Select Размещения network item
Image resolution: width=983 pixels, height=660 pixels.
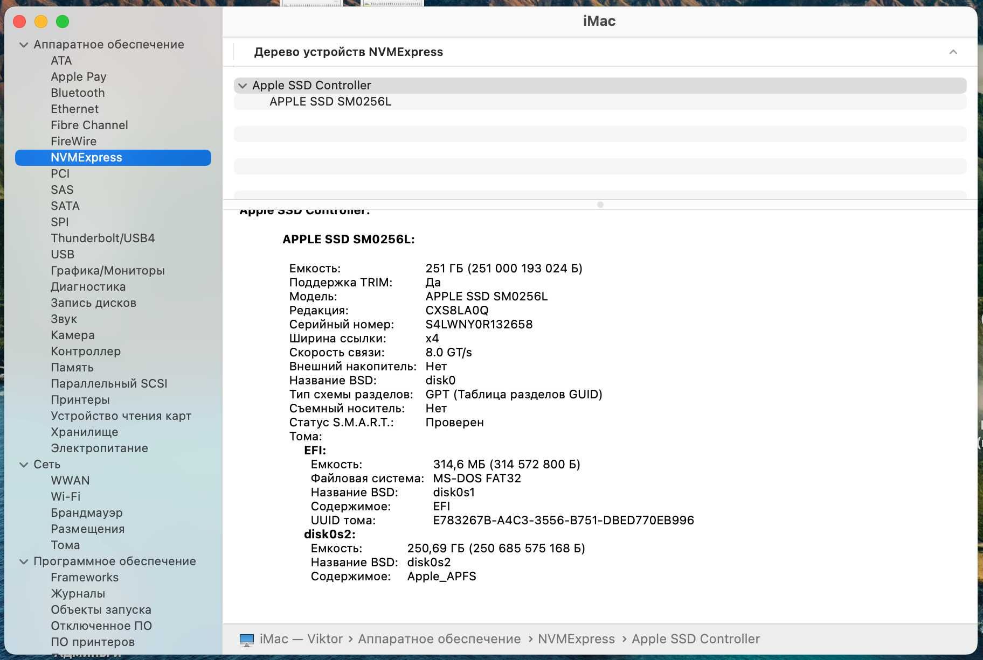(x=88, y=529)
